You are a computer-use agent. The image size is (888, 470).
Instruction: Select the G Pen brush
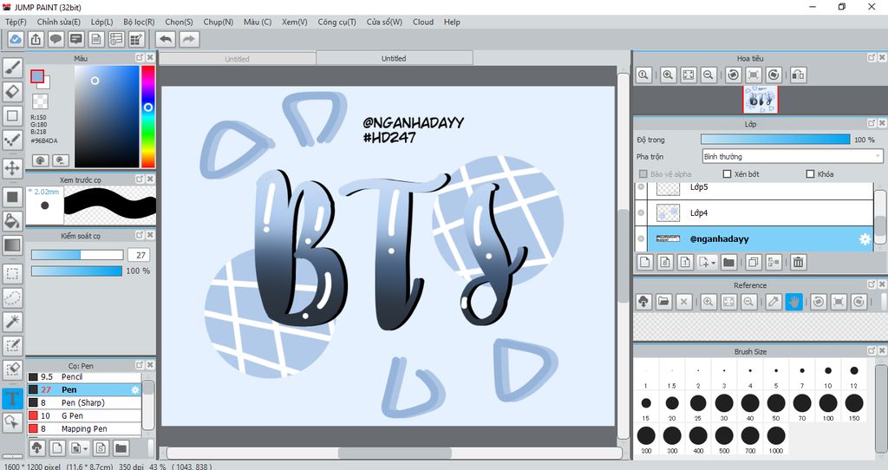pos(84,415)
